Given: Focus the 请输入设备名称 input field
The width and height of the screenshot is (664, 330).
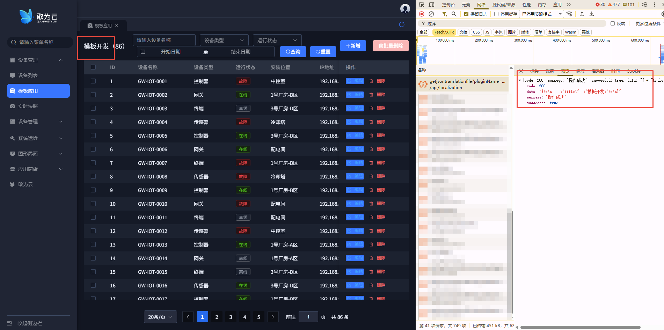Looking at the screenshot, I should click(x=164, y=40).
